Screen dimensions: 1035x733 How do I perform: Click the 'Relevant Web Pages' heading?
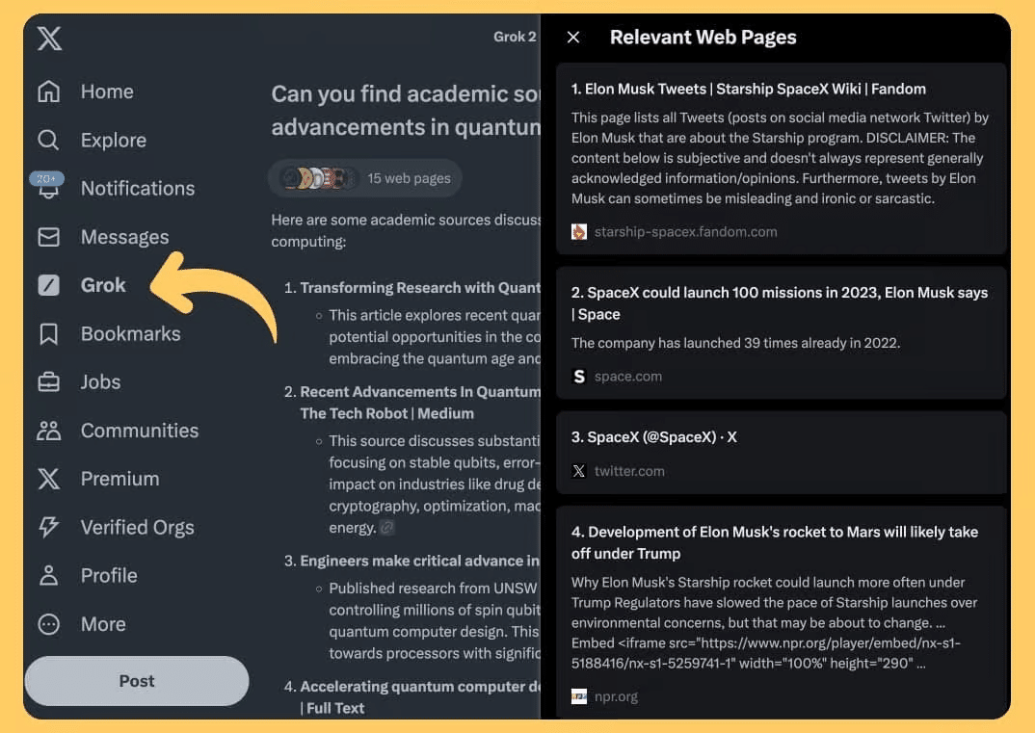(703, 38)
